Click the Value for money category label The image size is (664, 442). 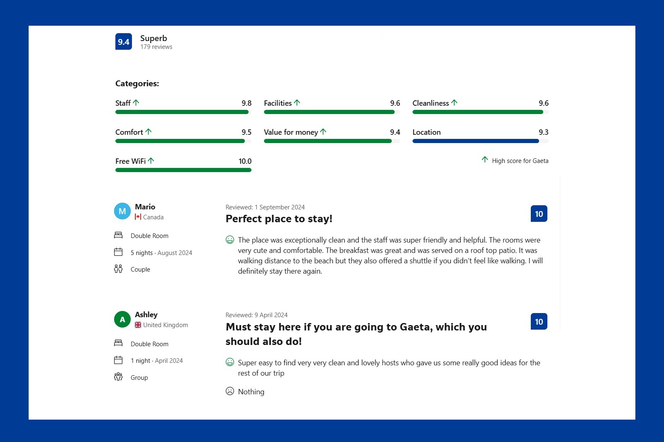pyautogui.click(x=291, y=132)
